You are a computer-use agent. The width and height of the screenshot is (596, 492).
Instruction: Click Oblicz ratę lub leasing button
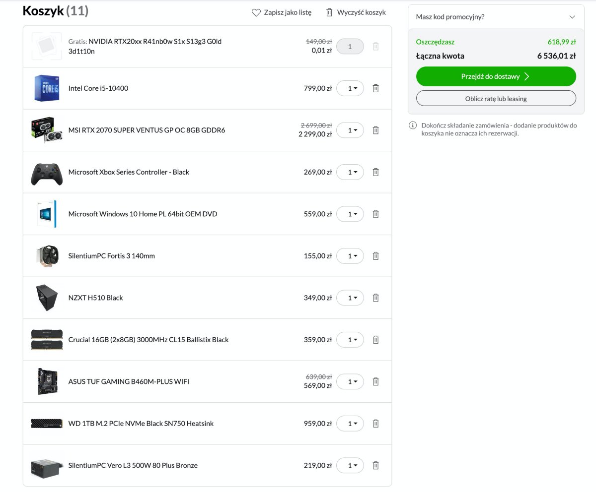(496, 98)
